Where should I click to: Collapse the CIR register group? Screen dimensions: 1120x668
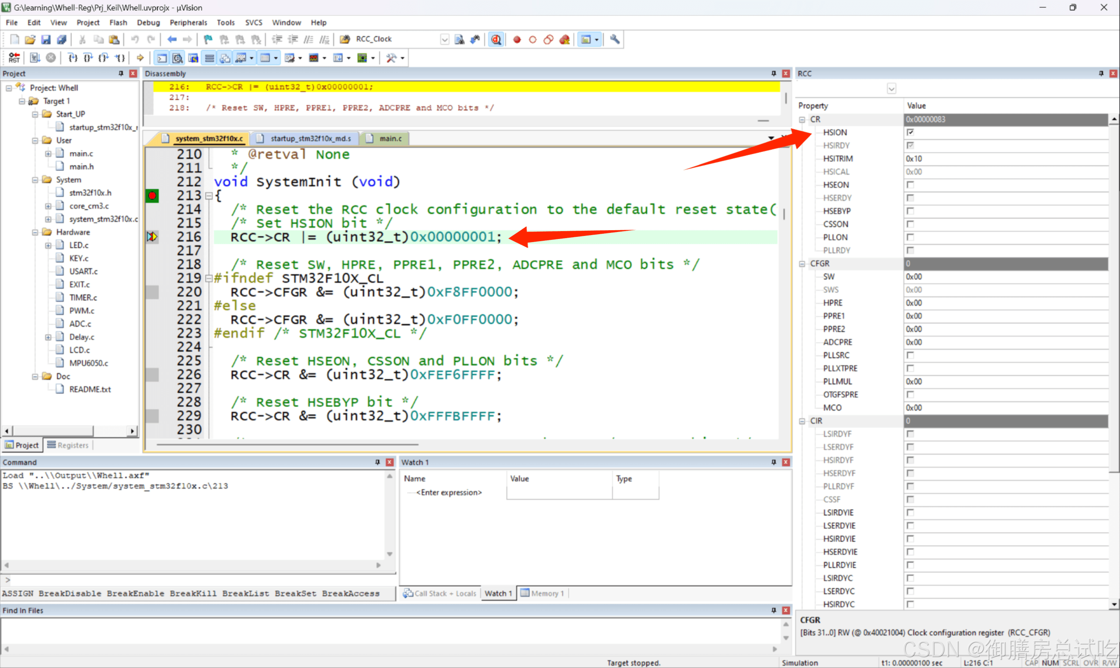pyautogui.click(x=802, y=421)
